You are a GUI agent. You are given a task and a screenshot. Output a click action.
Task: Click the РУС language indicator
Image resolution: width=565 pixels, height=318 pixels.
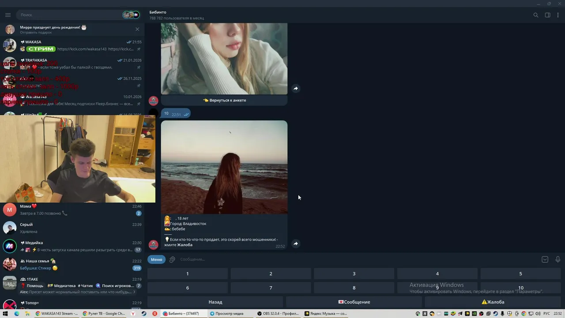coord(546,314)
